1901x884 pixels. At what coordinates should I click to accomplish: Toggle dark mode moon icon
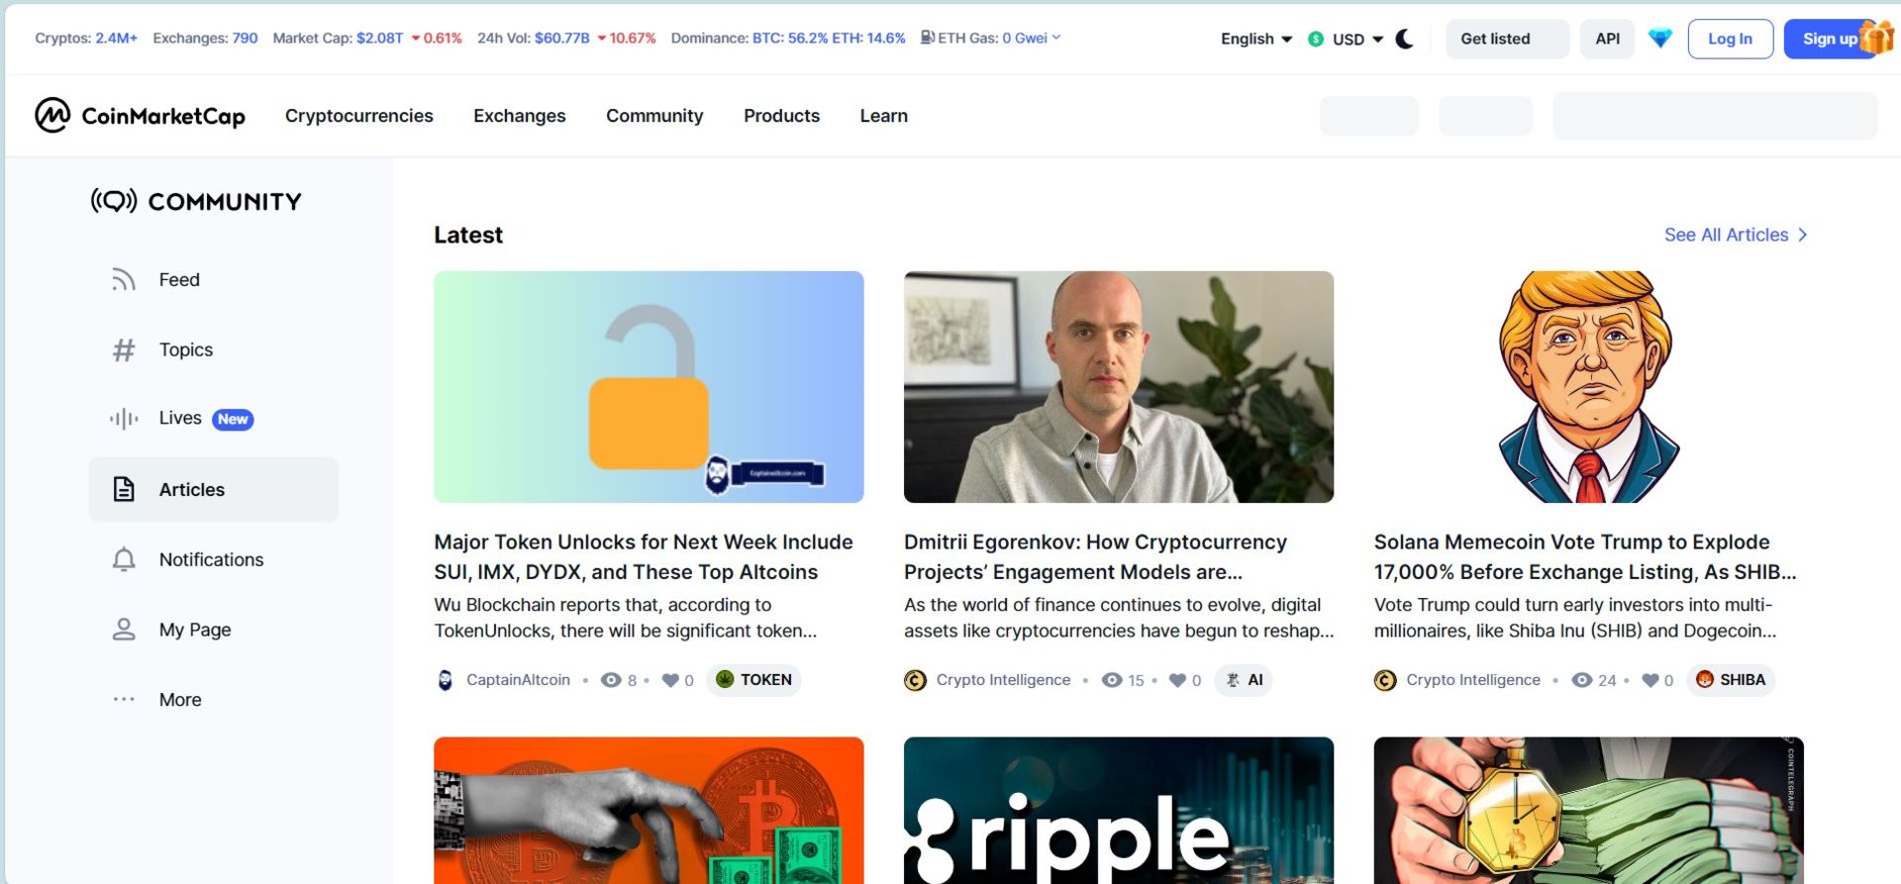pyautogui.click(x=1404, y=39)
